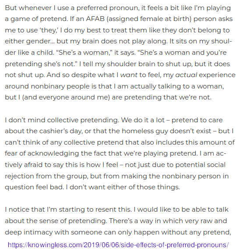
Task: Click the word "acknowledging"
Action: click(x=53, y=154)
